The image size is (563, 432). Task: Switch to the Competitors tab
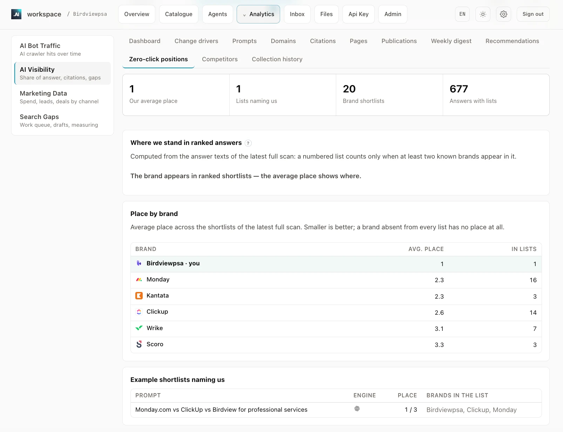click(x=220, y=59)
